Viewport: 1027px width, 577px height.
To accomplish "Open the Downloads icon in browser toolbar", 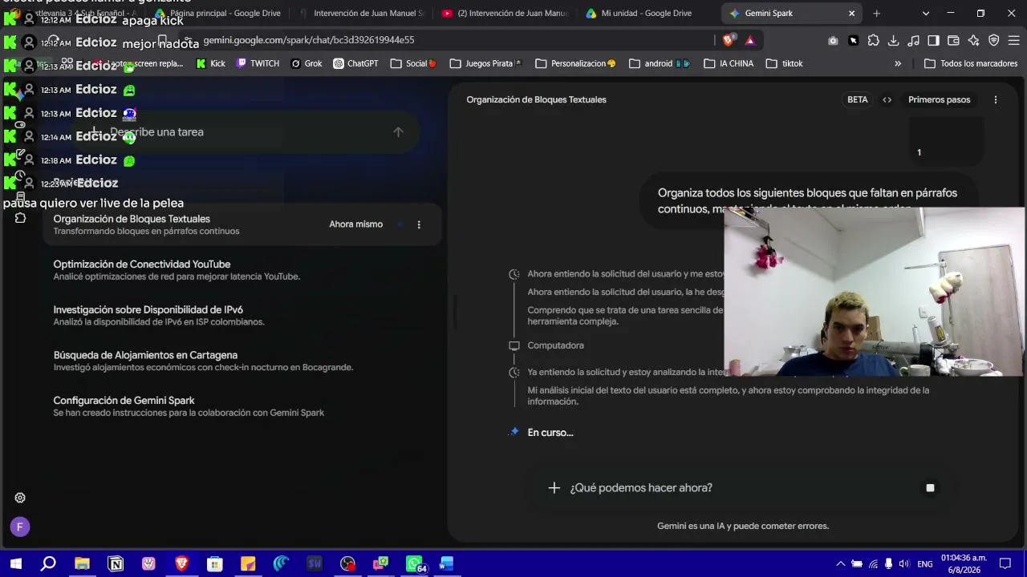I will (893, 40).
